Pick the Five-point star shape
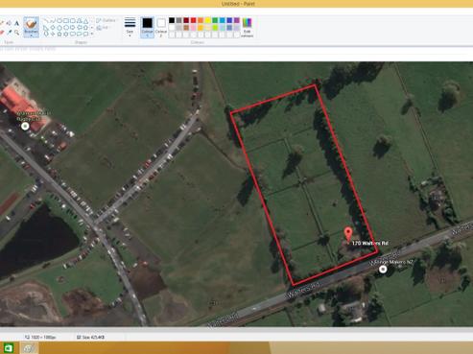The width and height of the screenshot is (473, 354). click(x=59, y=34)
